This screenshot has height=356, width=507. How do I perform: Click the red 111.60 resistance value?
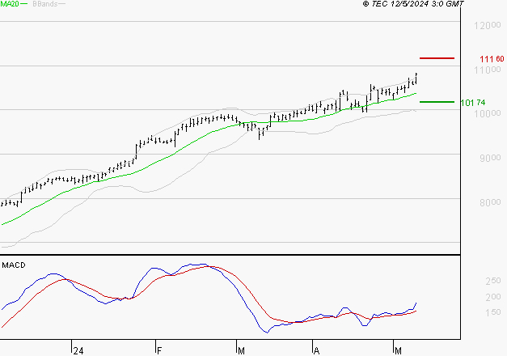492,59
